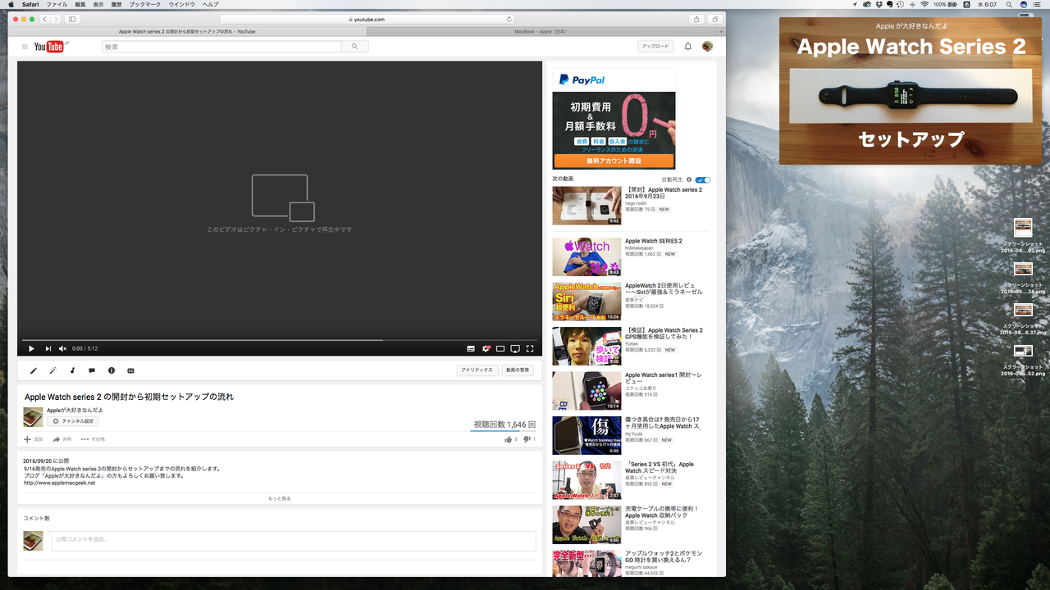
Task: Open the YouTube hamburger guide menu
Action: pos(25,47)
